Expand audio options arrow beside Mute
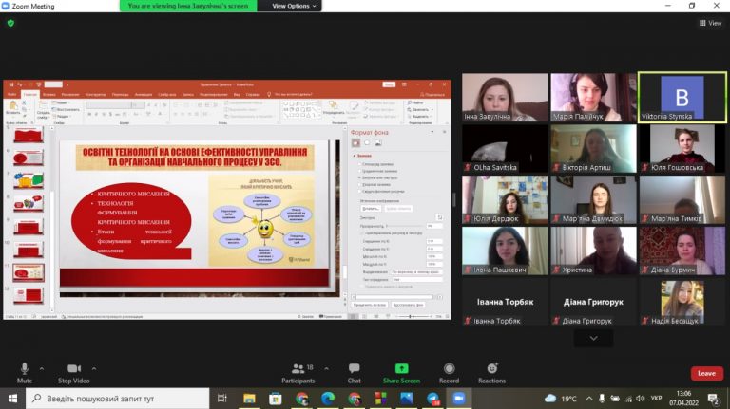Screen dimensions: 730x409 pyautogui.click(x=42, y=368)
